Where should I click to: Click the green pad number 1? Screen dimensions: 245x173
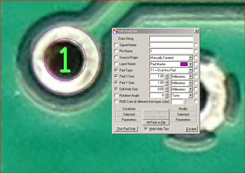pyautogui.click(x=65, y=60)
